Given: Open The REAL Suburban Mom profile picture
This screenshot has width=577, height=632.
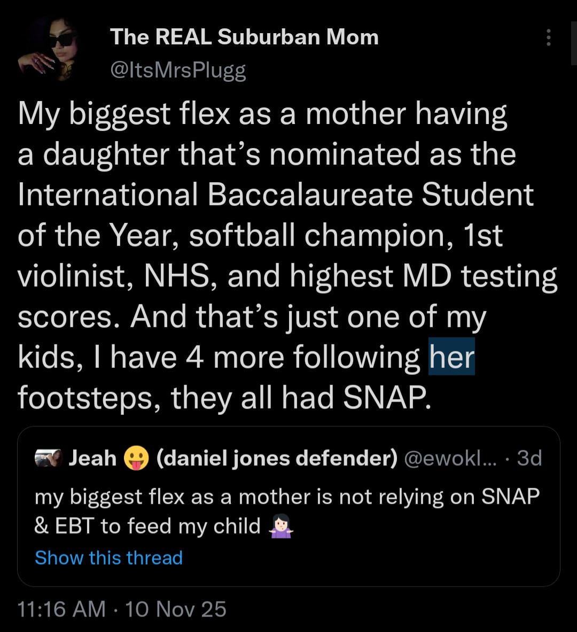Looking at the screenshot, I should 50,49.
